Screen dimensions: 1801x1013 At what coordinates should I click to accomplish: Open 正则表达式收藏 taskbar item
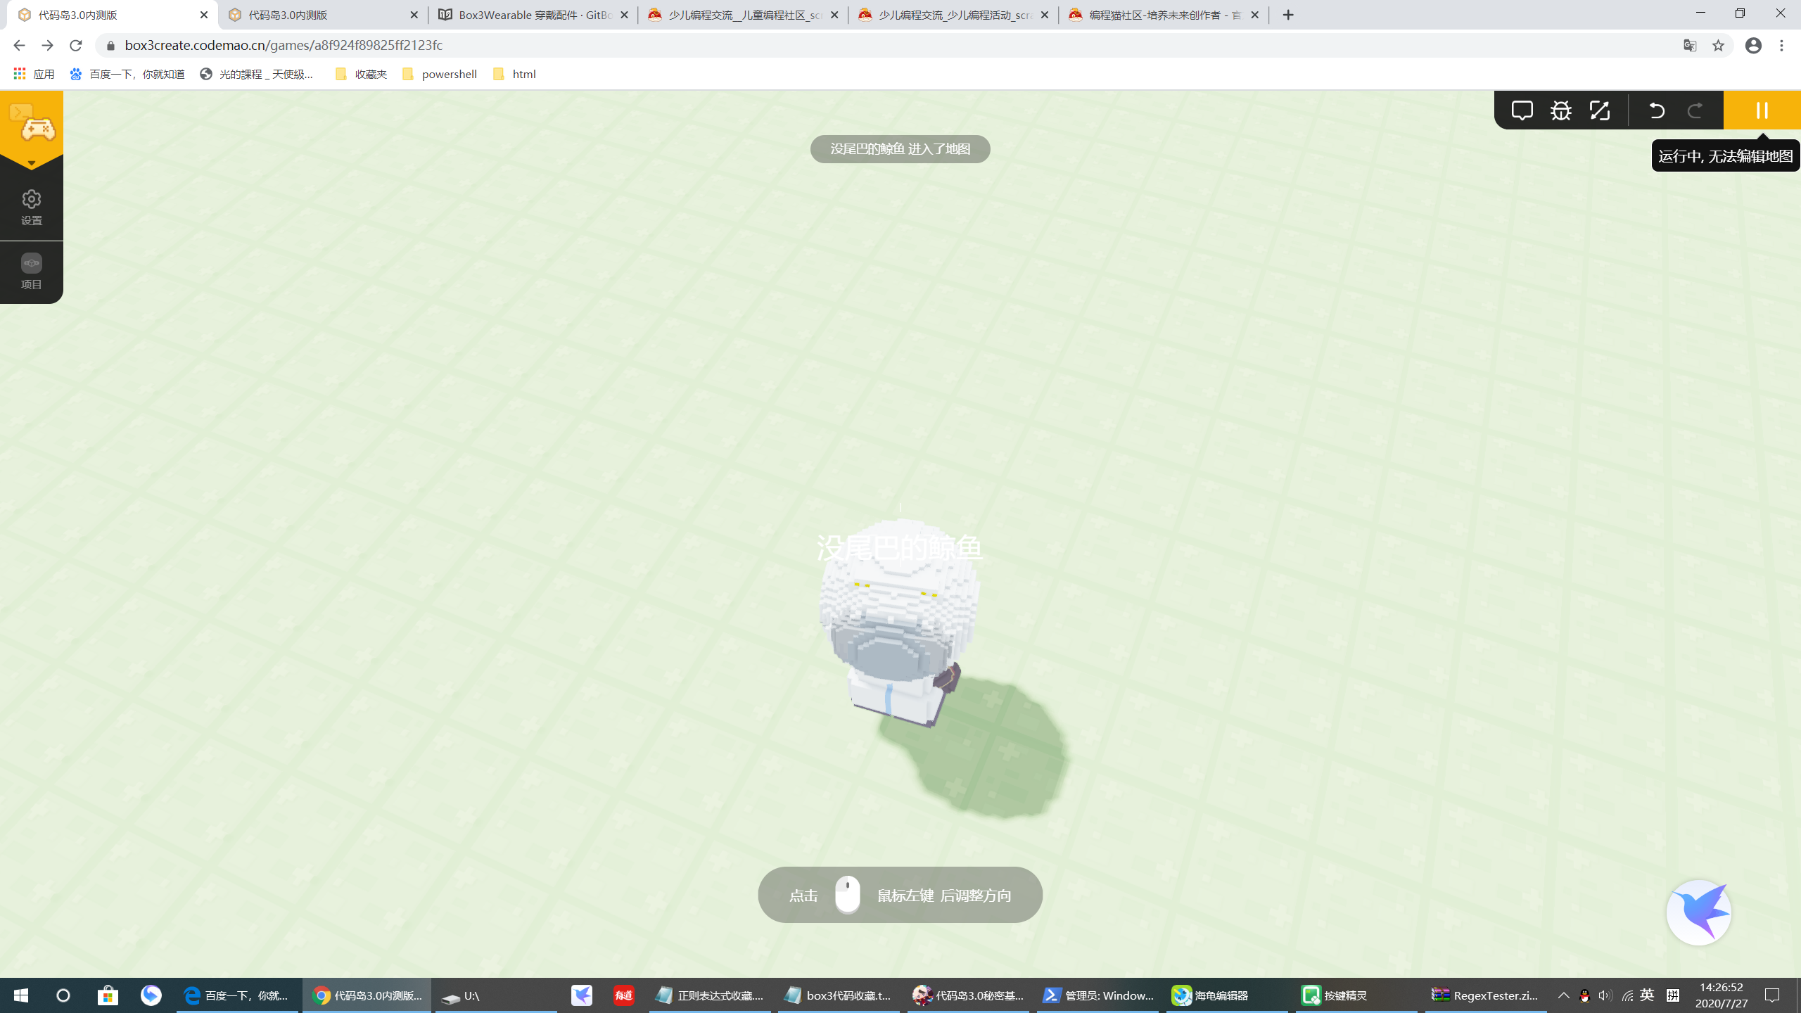711,995
